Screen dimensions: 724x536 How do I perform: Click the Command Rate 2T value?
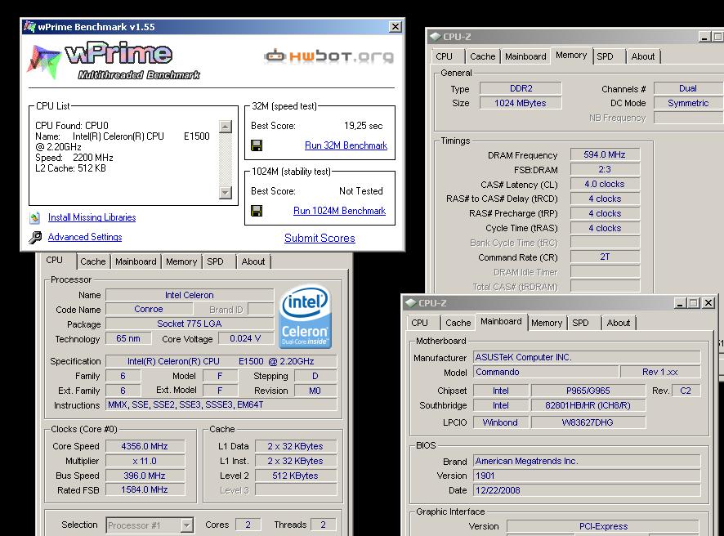point(605,257)
